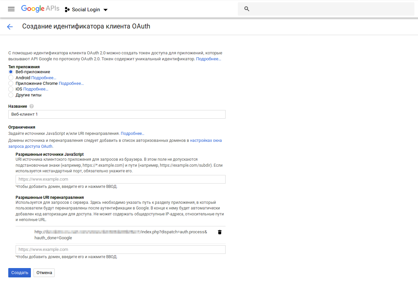The width and height of the screenshot is (418, 285).
Task: Open Подробнее link next to Android
Action: pos(44,78)
